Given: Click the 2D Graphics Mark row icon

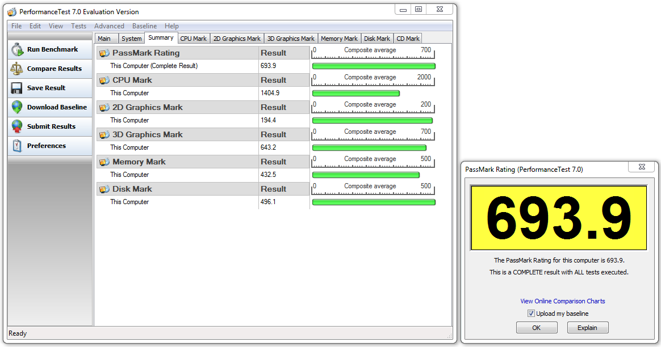Looking at the screenshot, I should 104,107.
